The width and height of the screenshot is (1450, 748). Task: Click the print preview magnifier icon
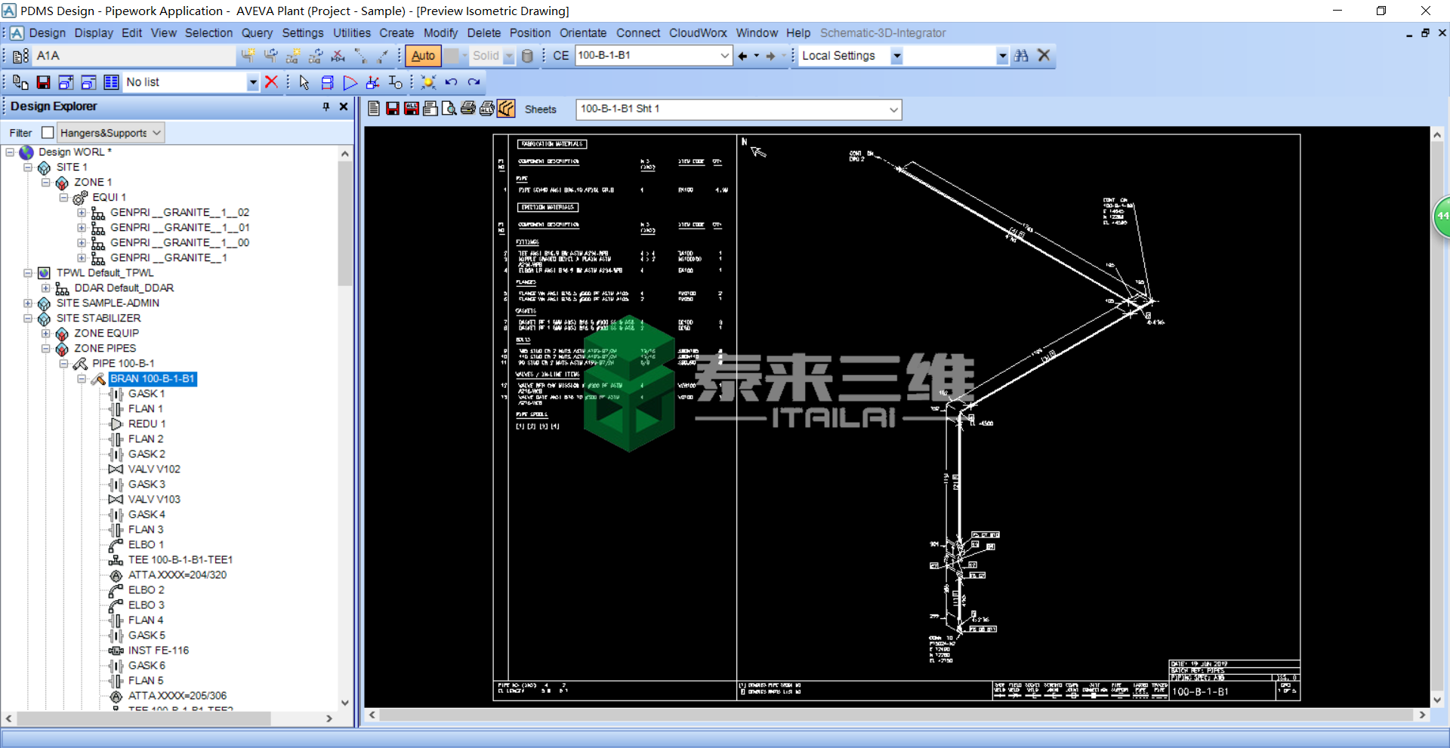[x=449, y=109]
